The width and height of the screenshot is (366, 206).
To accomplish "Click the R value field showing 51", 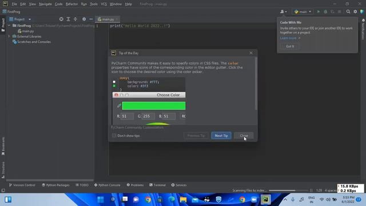I will (127, 116).
